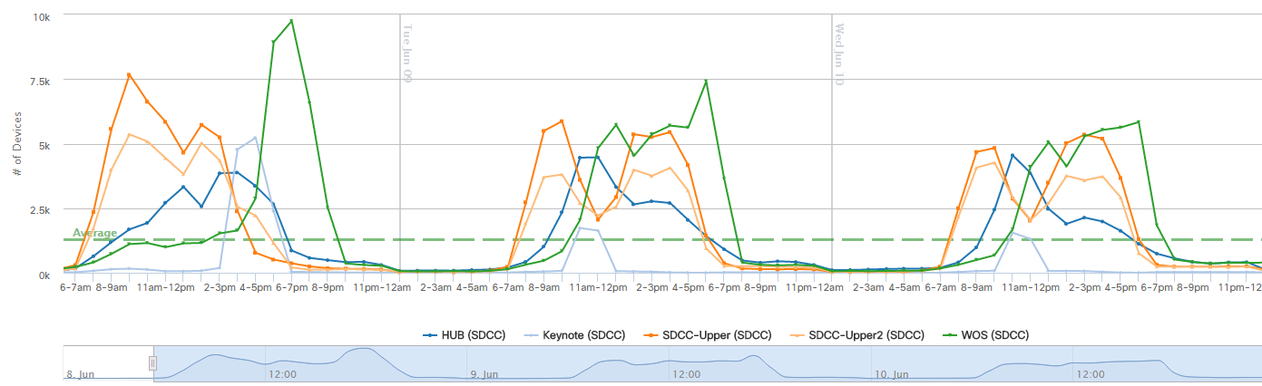
Task: Click the navigator left range handle
Action: pos(153,362)
